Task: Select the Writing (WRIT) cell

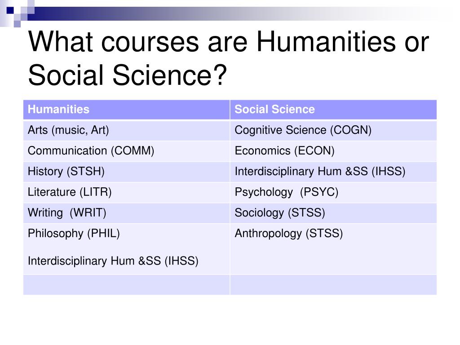Action: coord(126,213)
